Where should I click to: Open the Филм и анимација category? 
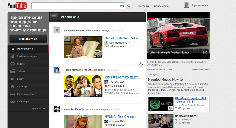coord(28,94)
